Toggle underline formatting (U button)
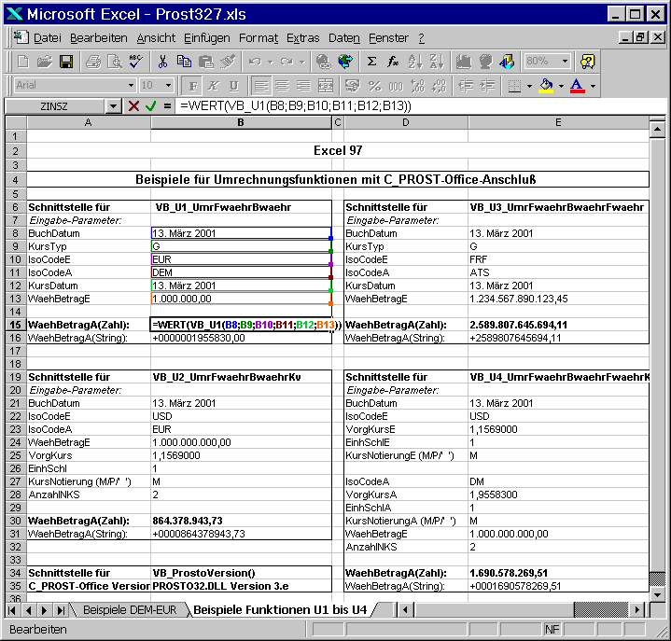This screenshot has height=641, width=671. click(x=233, y=86)
